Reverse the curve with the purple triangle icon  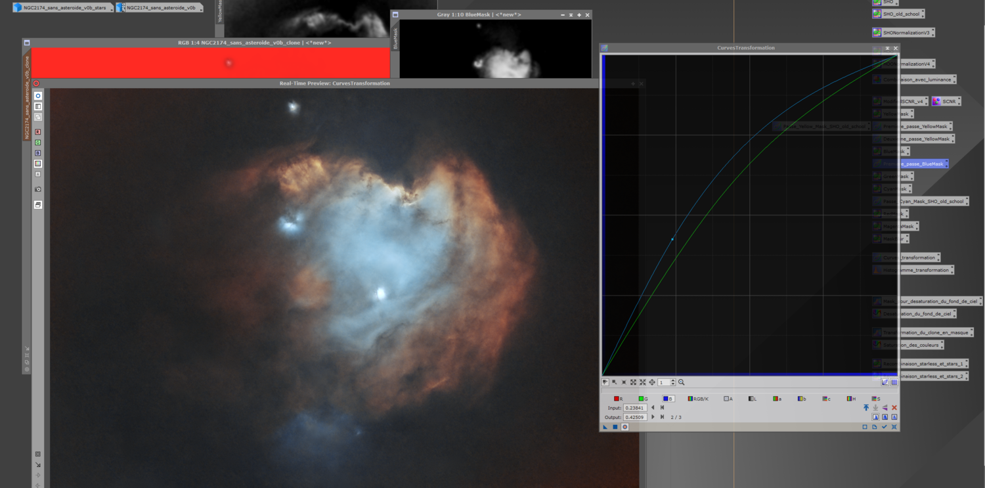coord(885,408)
